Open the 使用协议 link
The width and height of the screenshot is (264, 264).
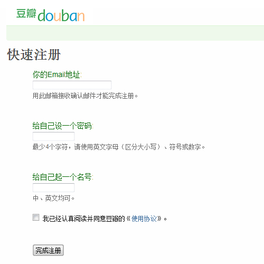(144, 219)
